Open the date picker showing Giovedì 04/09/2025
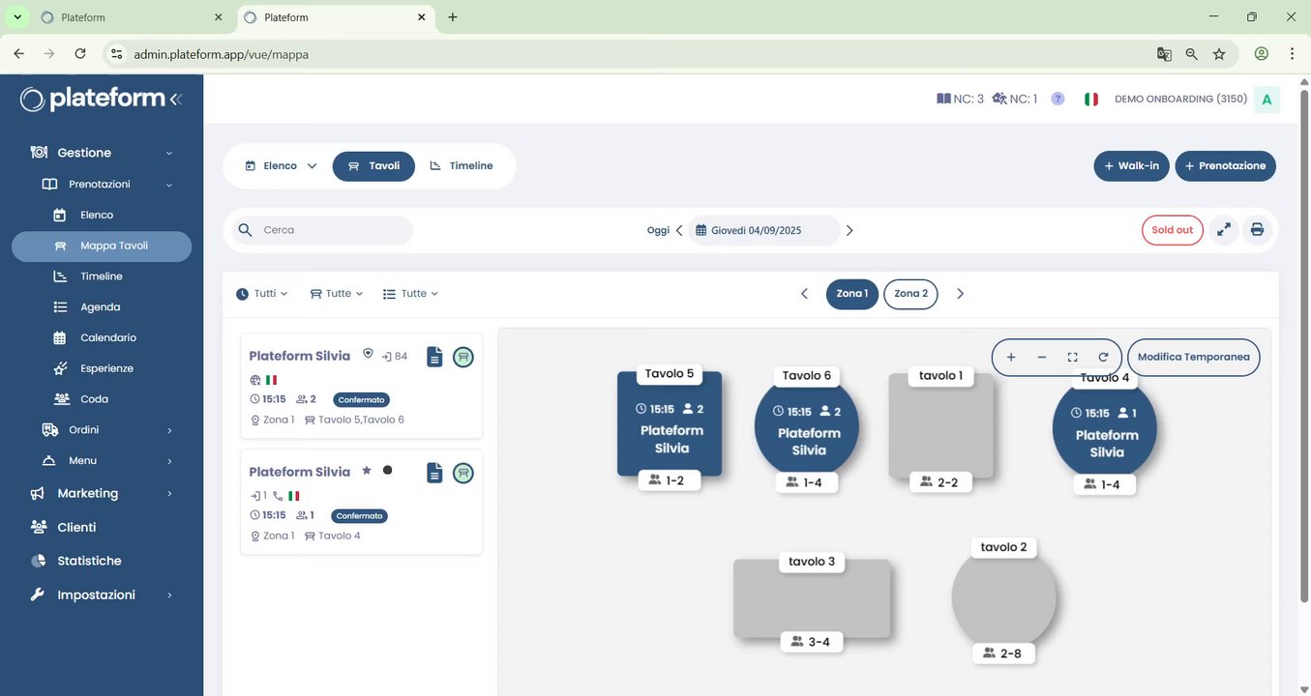 click(764, 230)
